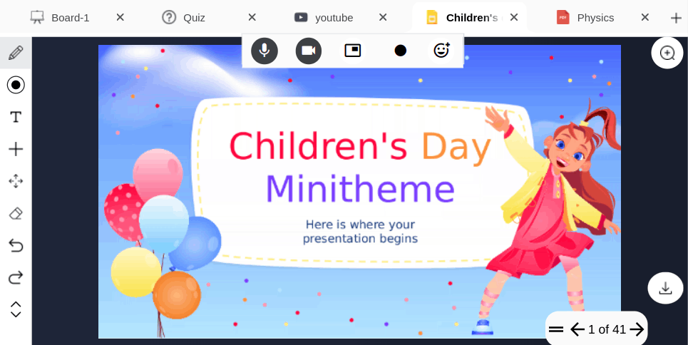This screenshot has width=688, height=345.
Task: Click the plus add-element tool
Action: [x=16, y=149]
